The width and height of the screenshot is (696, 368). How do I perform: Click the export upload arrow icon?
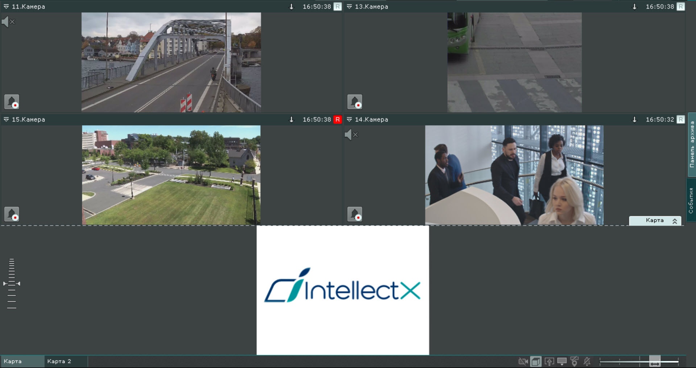click(x=549, y=361)
